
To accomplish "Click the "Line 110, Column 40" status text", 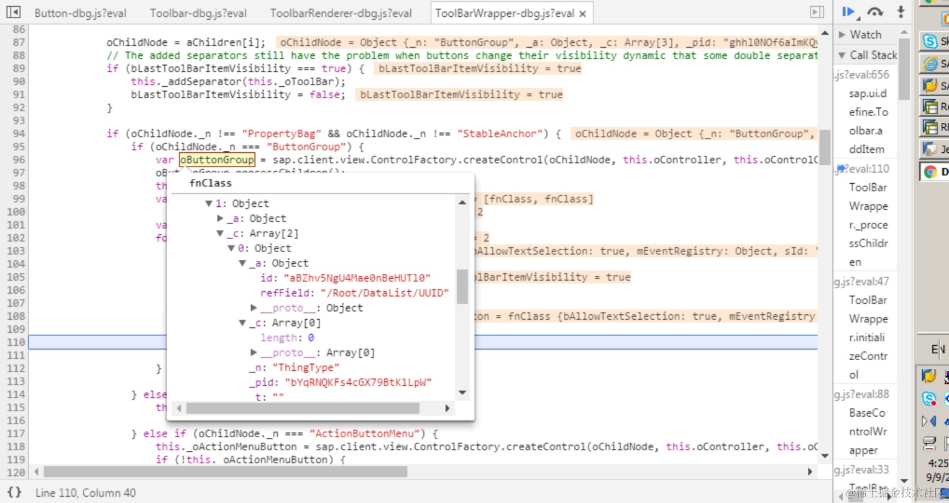I will (x=86, y=492).
